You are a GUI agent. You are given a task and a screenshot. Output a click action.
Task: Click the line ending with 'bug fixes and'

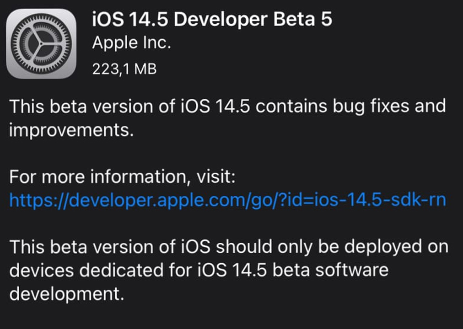click(227, 107)
